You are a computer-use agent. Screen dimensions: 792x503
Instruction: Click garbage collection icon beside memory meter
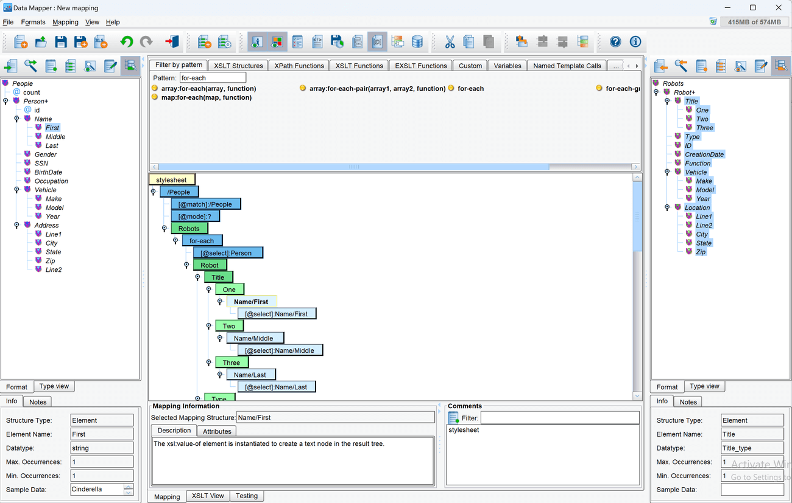tap(713, 22)
